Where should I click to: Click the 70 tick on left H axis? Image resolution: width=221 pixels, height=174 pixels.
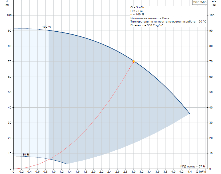(x=9, y=62)
